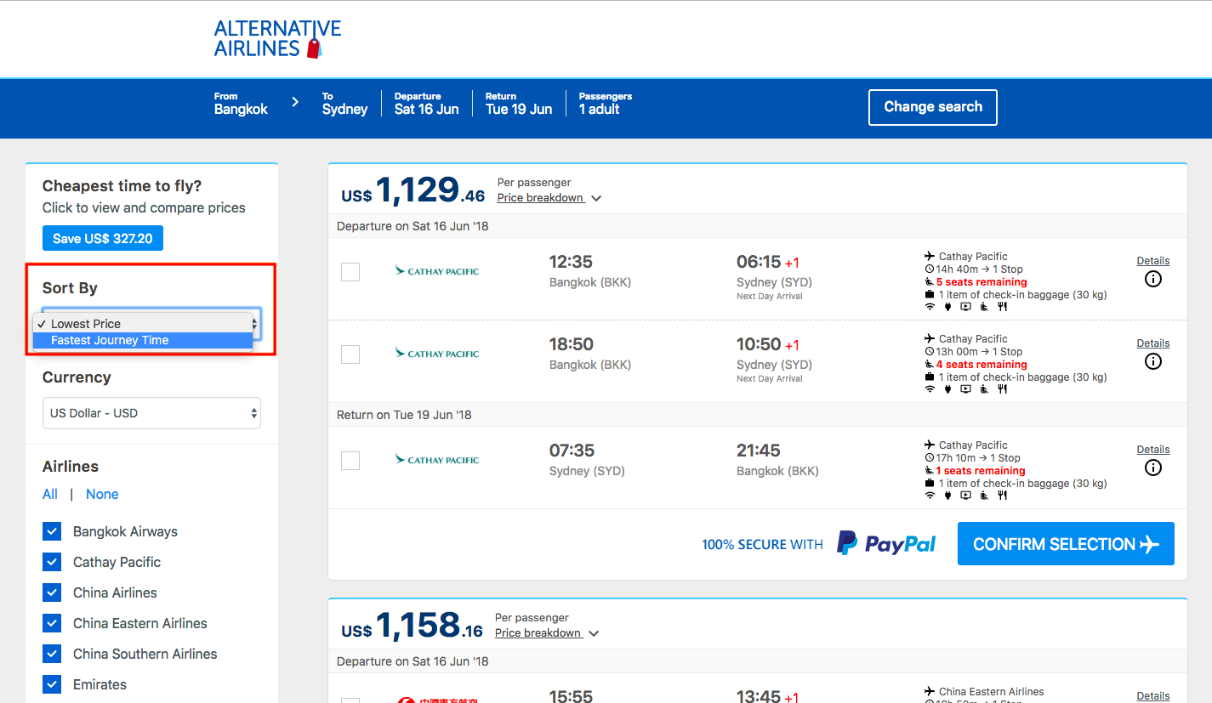The image size is (1212, 703).
Task: Click entertainment screen icon on the 12:35 flight
Action: coord(965,307)
